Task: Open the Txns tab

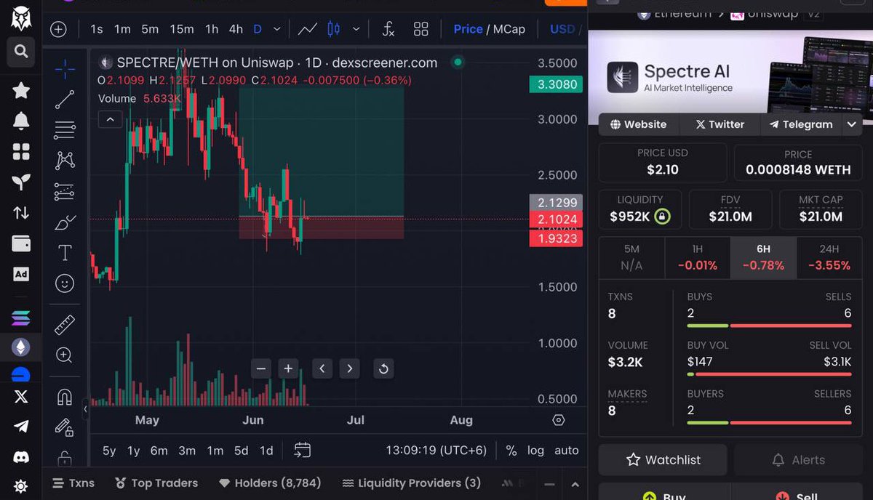Action: pyautogui.click(x=73, y=483)
